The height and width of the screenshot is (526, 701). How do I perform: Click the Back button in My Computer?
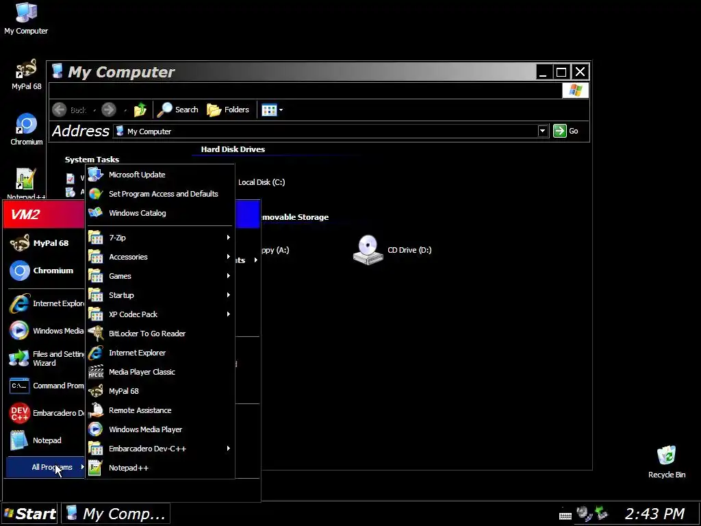pos(69,110)
